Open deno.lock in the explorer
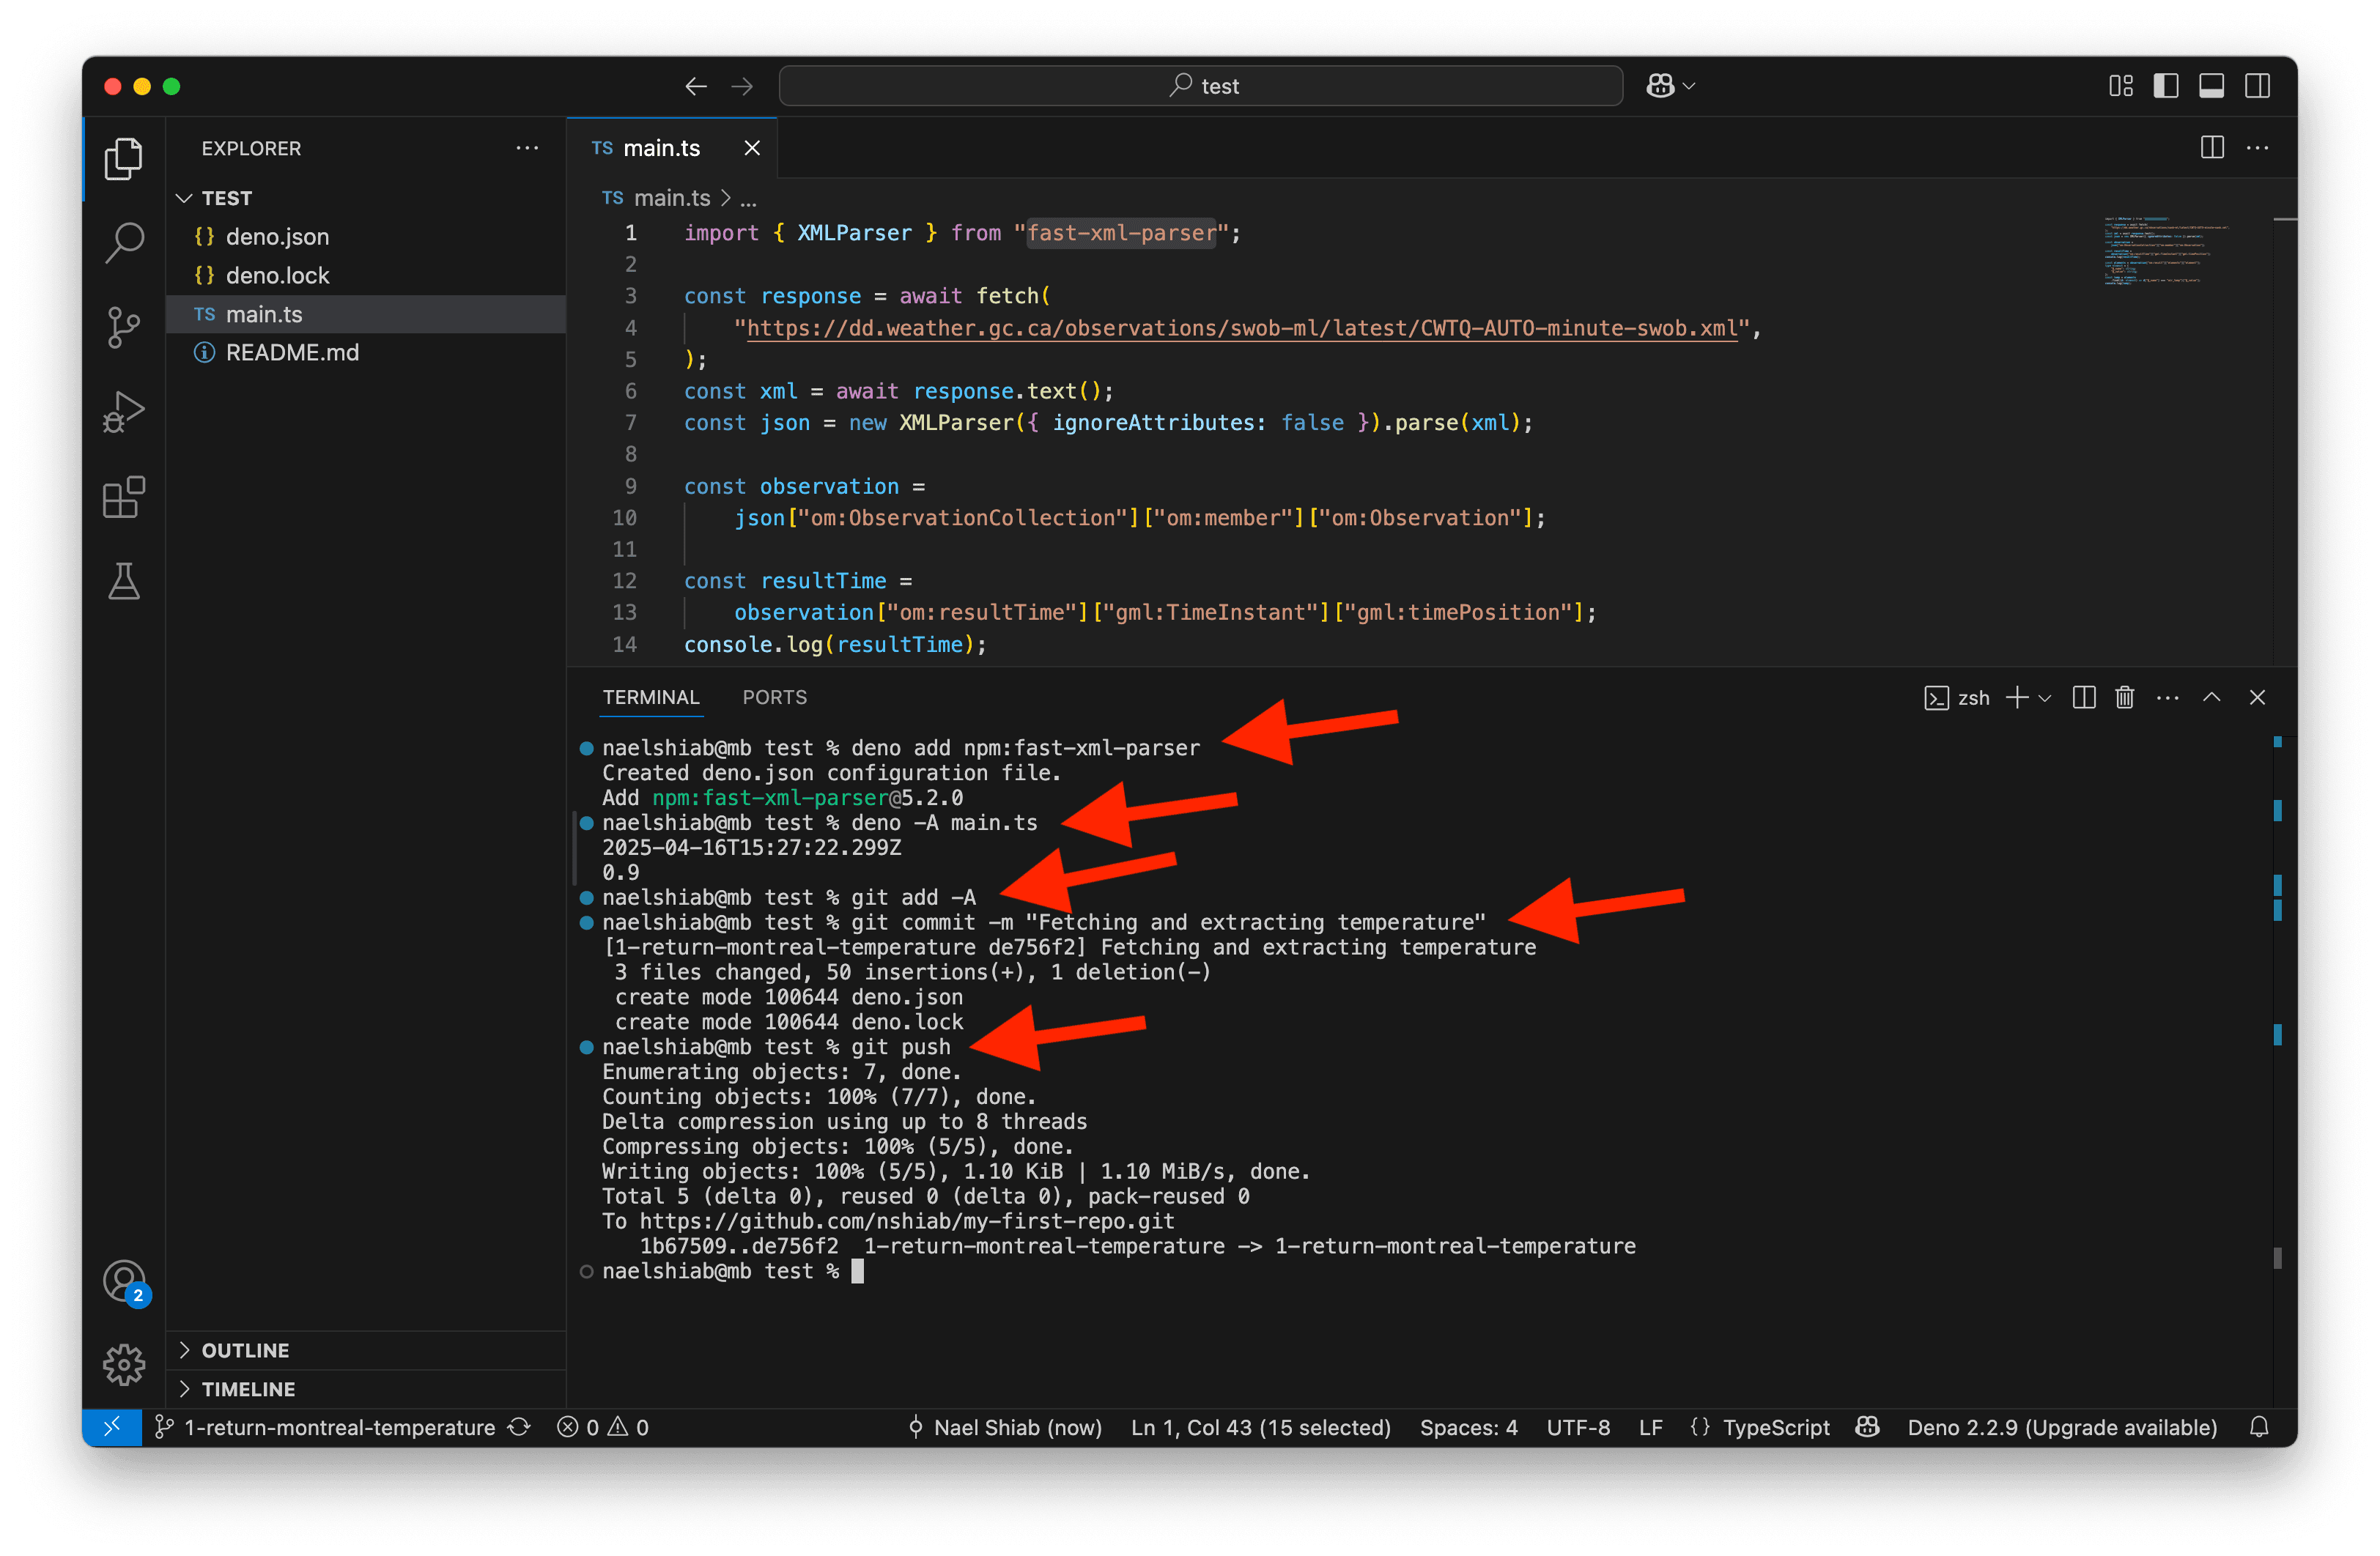This screenshot has width=2380, height=1556. pyautogui.click(x=367, y=275)
